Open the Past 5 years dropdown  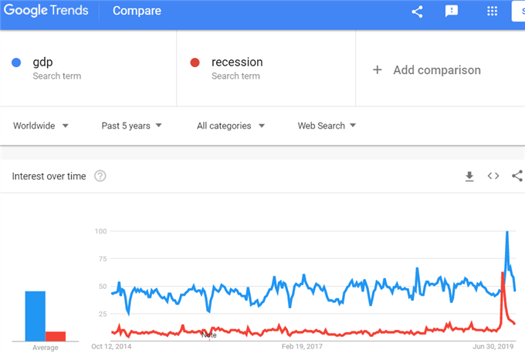131,126
